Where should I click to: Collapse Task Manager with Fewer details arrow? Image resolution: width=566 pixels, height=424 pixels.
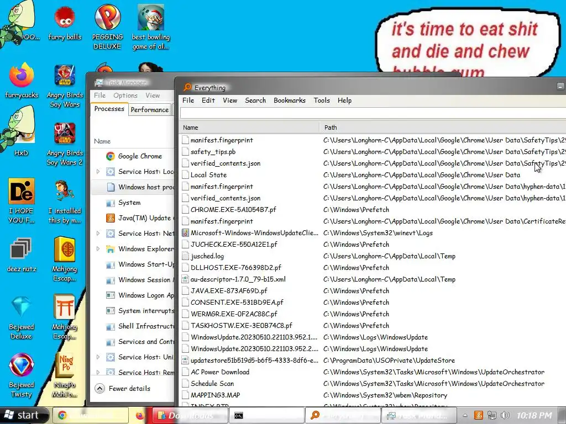pos(99,388)
